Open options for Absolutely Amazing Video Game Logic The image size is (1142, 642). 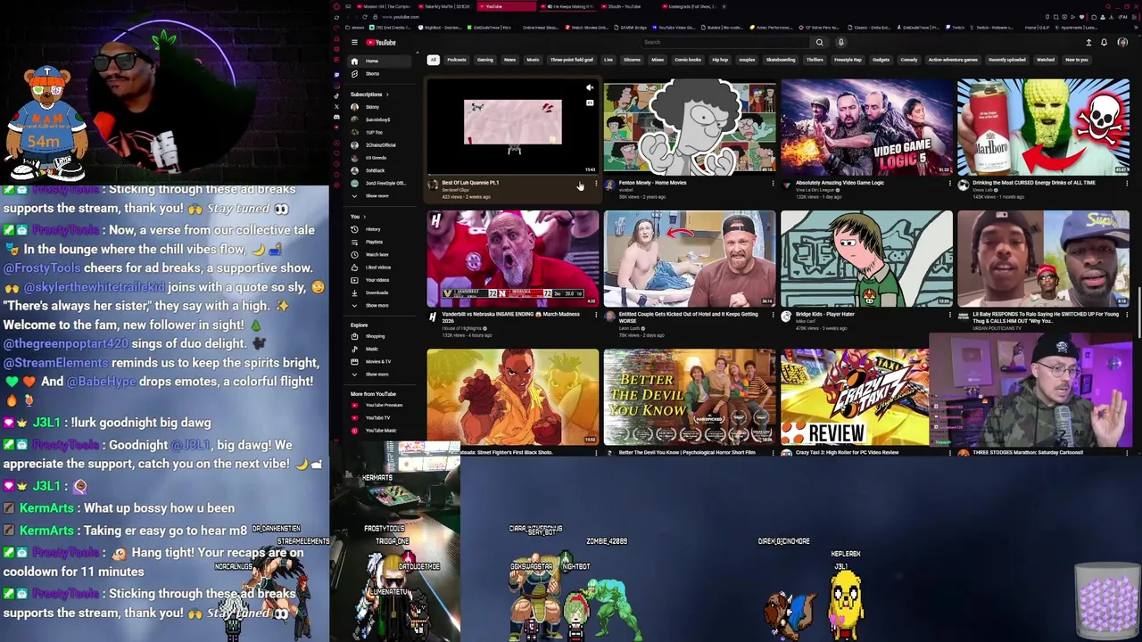pos(949,184)
